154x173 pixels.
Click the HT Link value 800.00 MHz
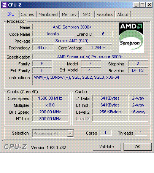tap(50, 119)
